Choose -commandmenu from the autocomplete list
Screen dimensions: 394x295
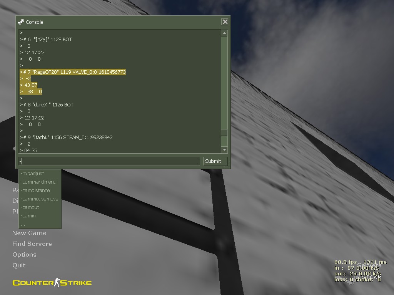click(x=38, y=182)
